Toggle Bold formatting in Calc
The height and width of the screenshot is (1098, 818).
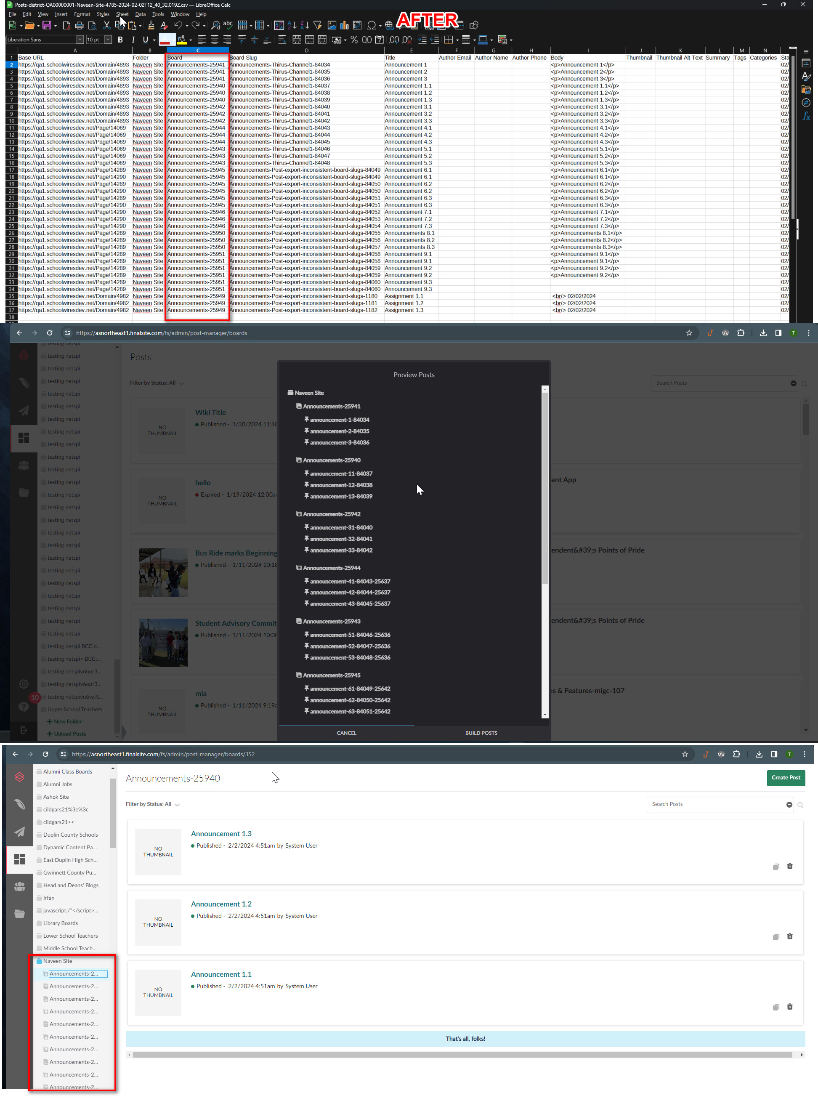(x=120, y=40)
